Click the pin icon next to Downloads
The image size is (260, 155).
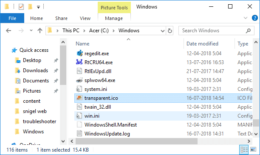click(x=56, y=70)
